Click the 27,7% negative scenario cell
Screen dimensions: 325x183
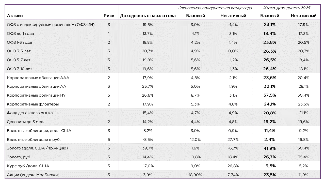point(233,140)
